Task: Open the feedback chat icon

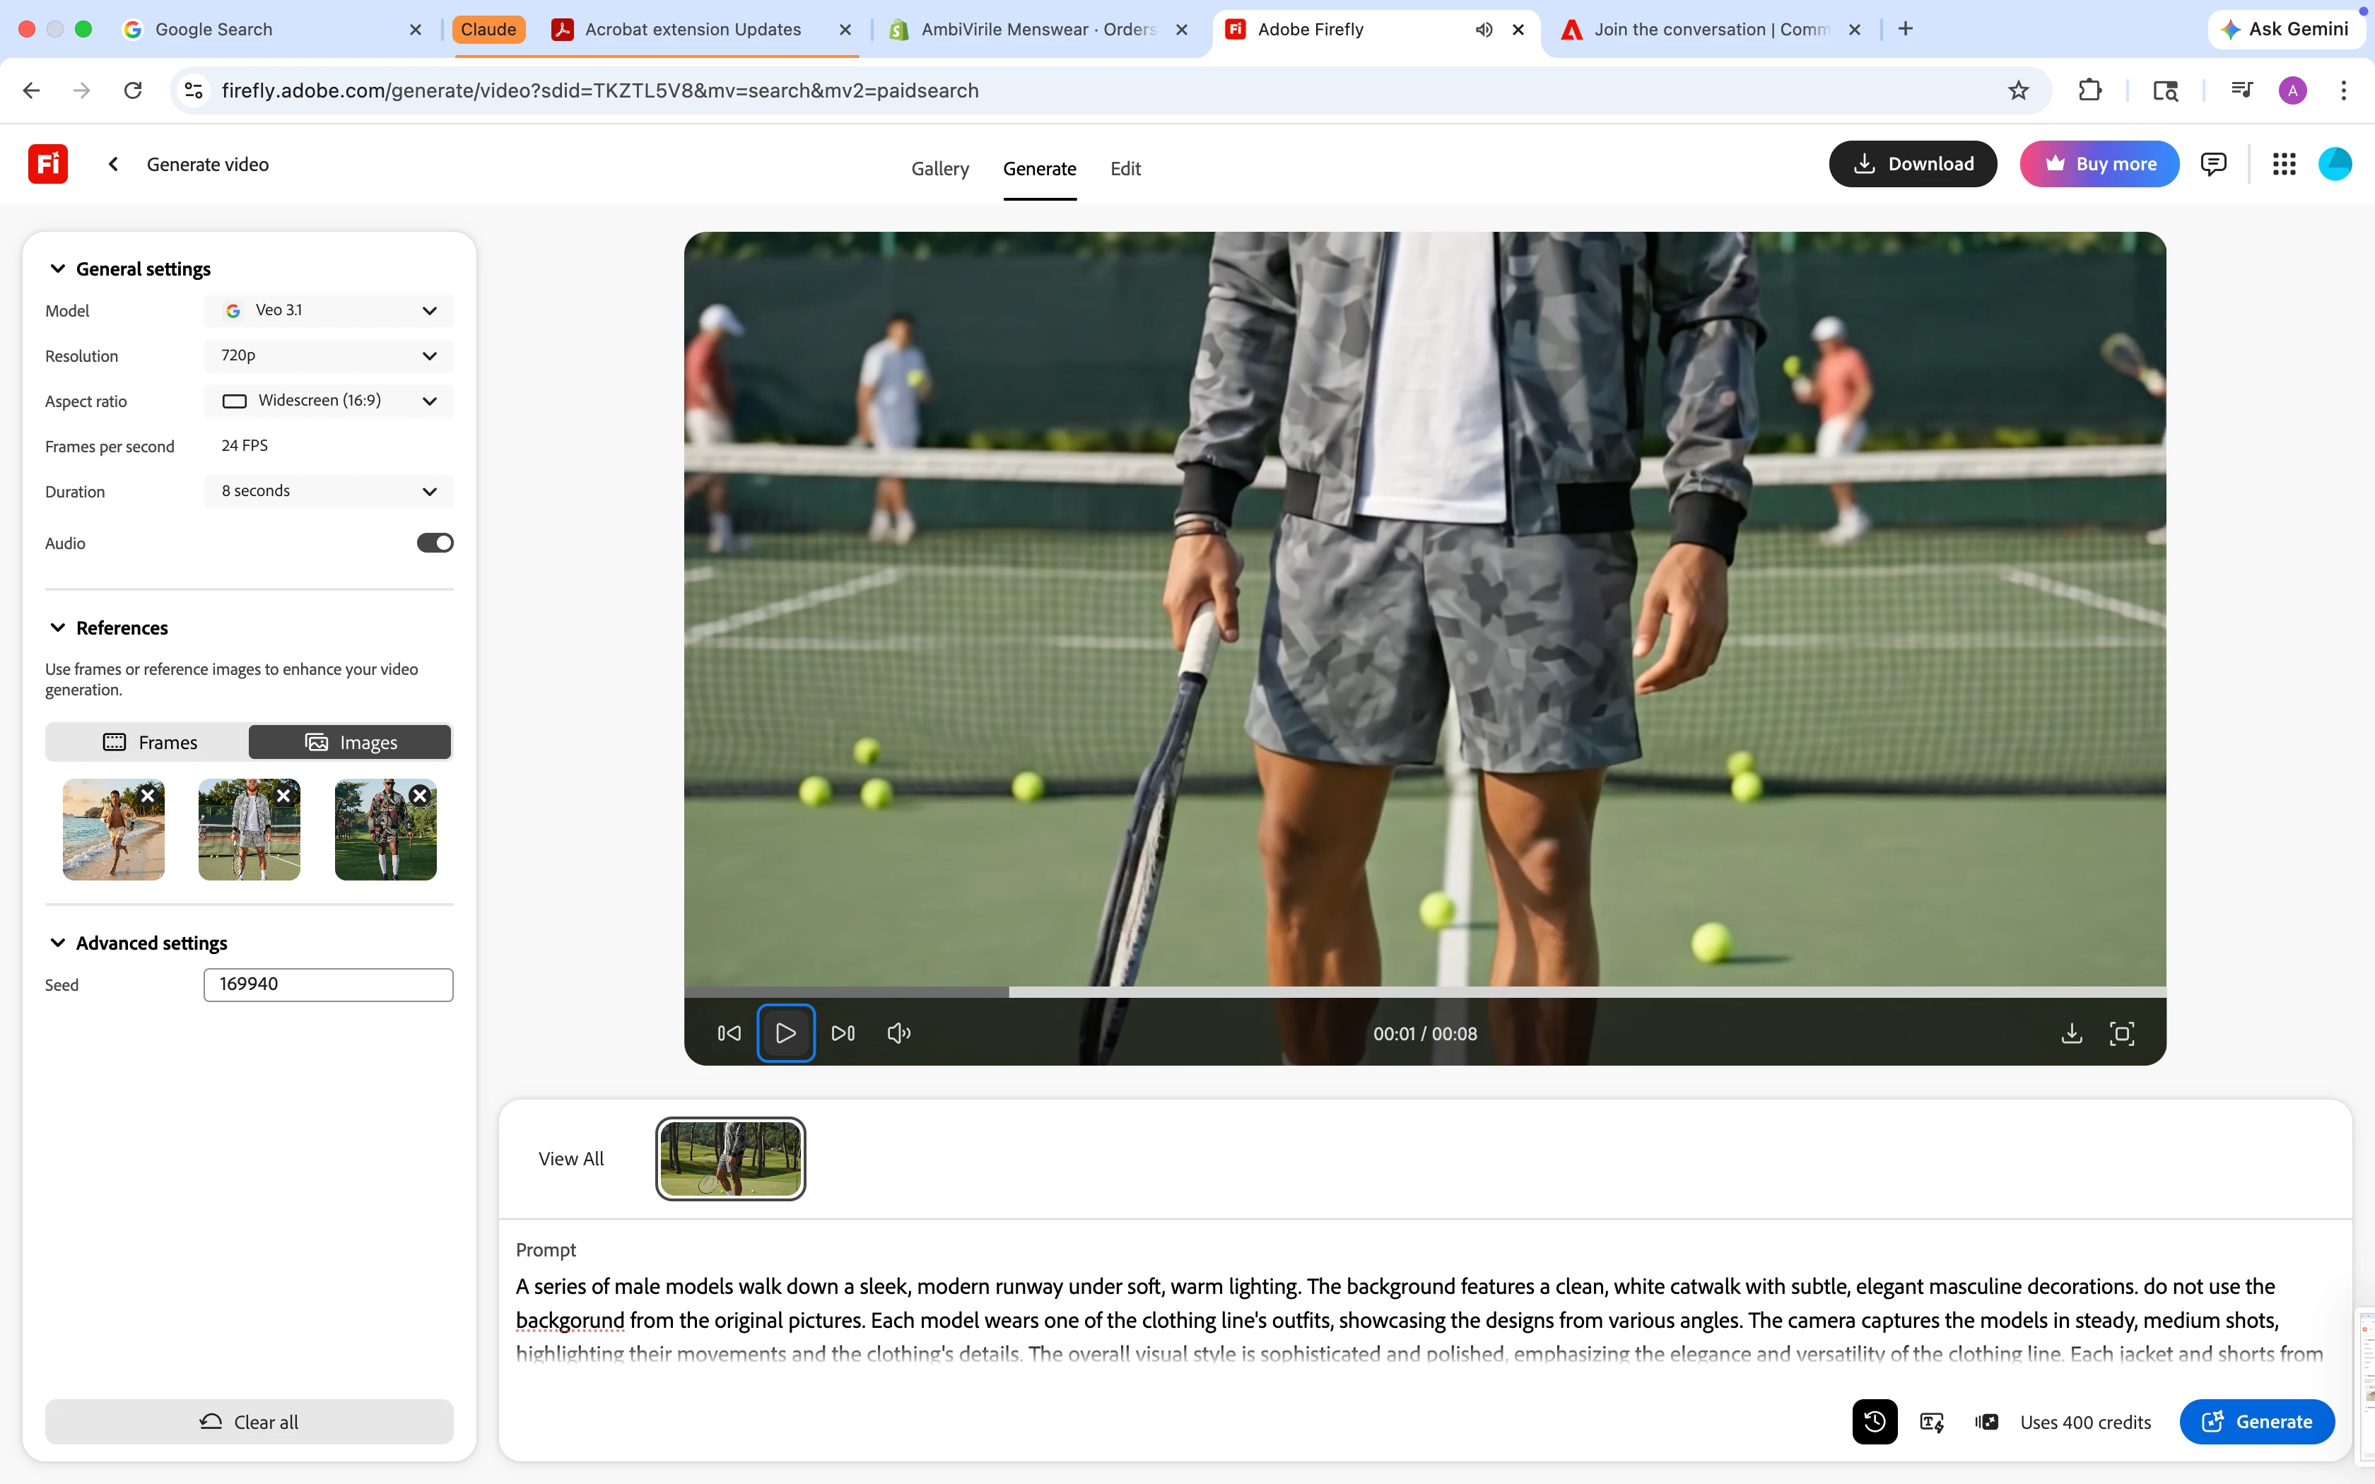Action: click(x=2213, y=164)
